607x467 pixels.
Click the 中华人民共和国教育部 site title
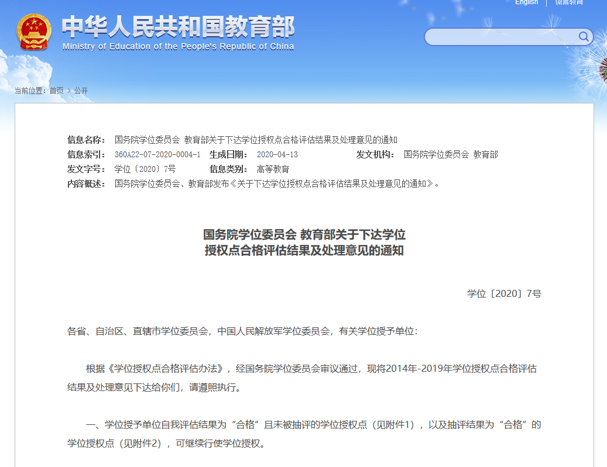(x=179, y=27)
